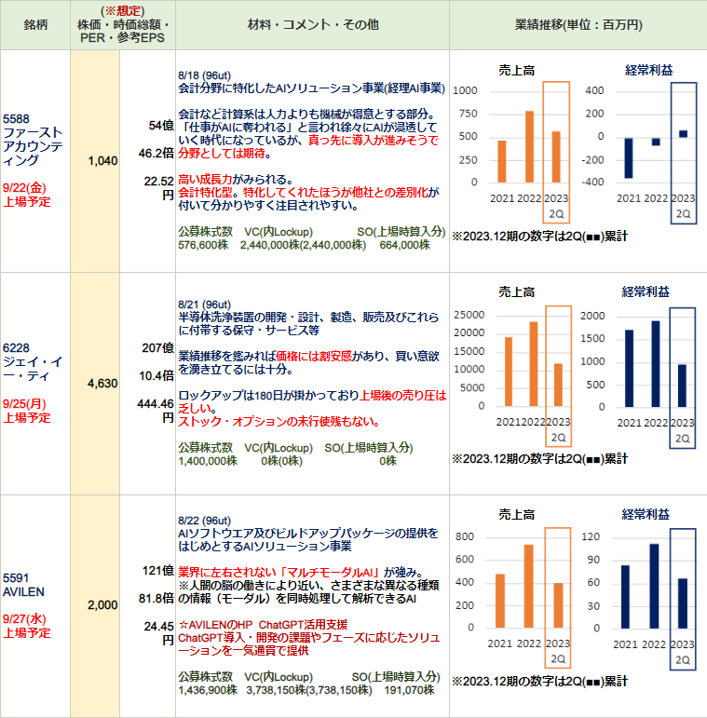The image size is (707, 718).
Task: Click the ☆AVILENのHP ChatGPT活用支援 text
Action: pyautogui.click(x=263, y=625)
